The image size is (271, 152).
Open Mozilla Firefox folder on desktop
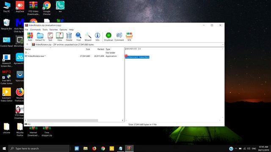pyautogui.click(x=20, y=130)
